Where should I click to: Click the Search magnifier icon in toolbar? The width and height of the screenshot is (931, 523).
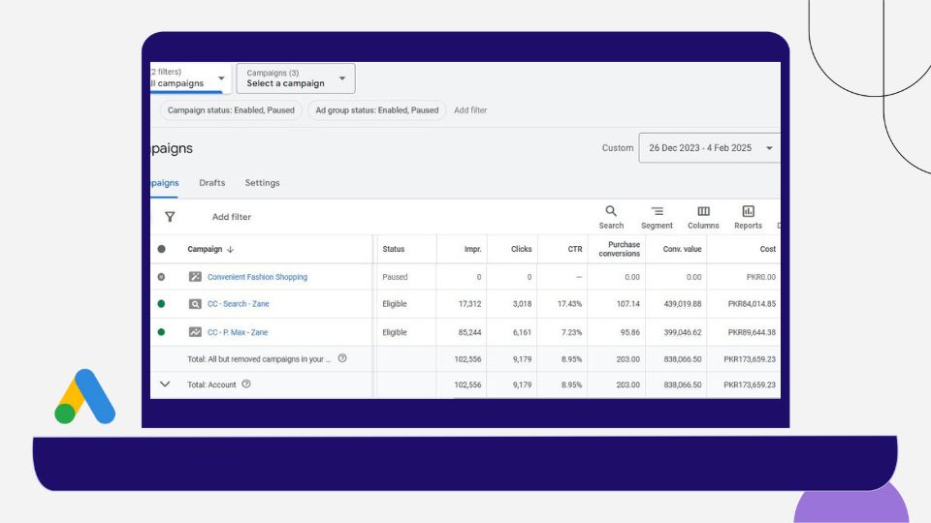(611, 211)
